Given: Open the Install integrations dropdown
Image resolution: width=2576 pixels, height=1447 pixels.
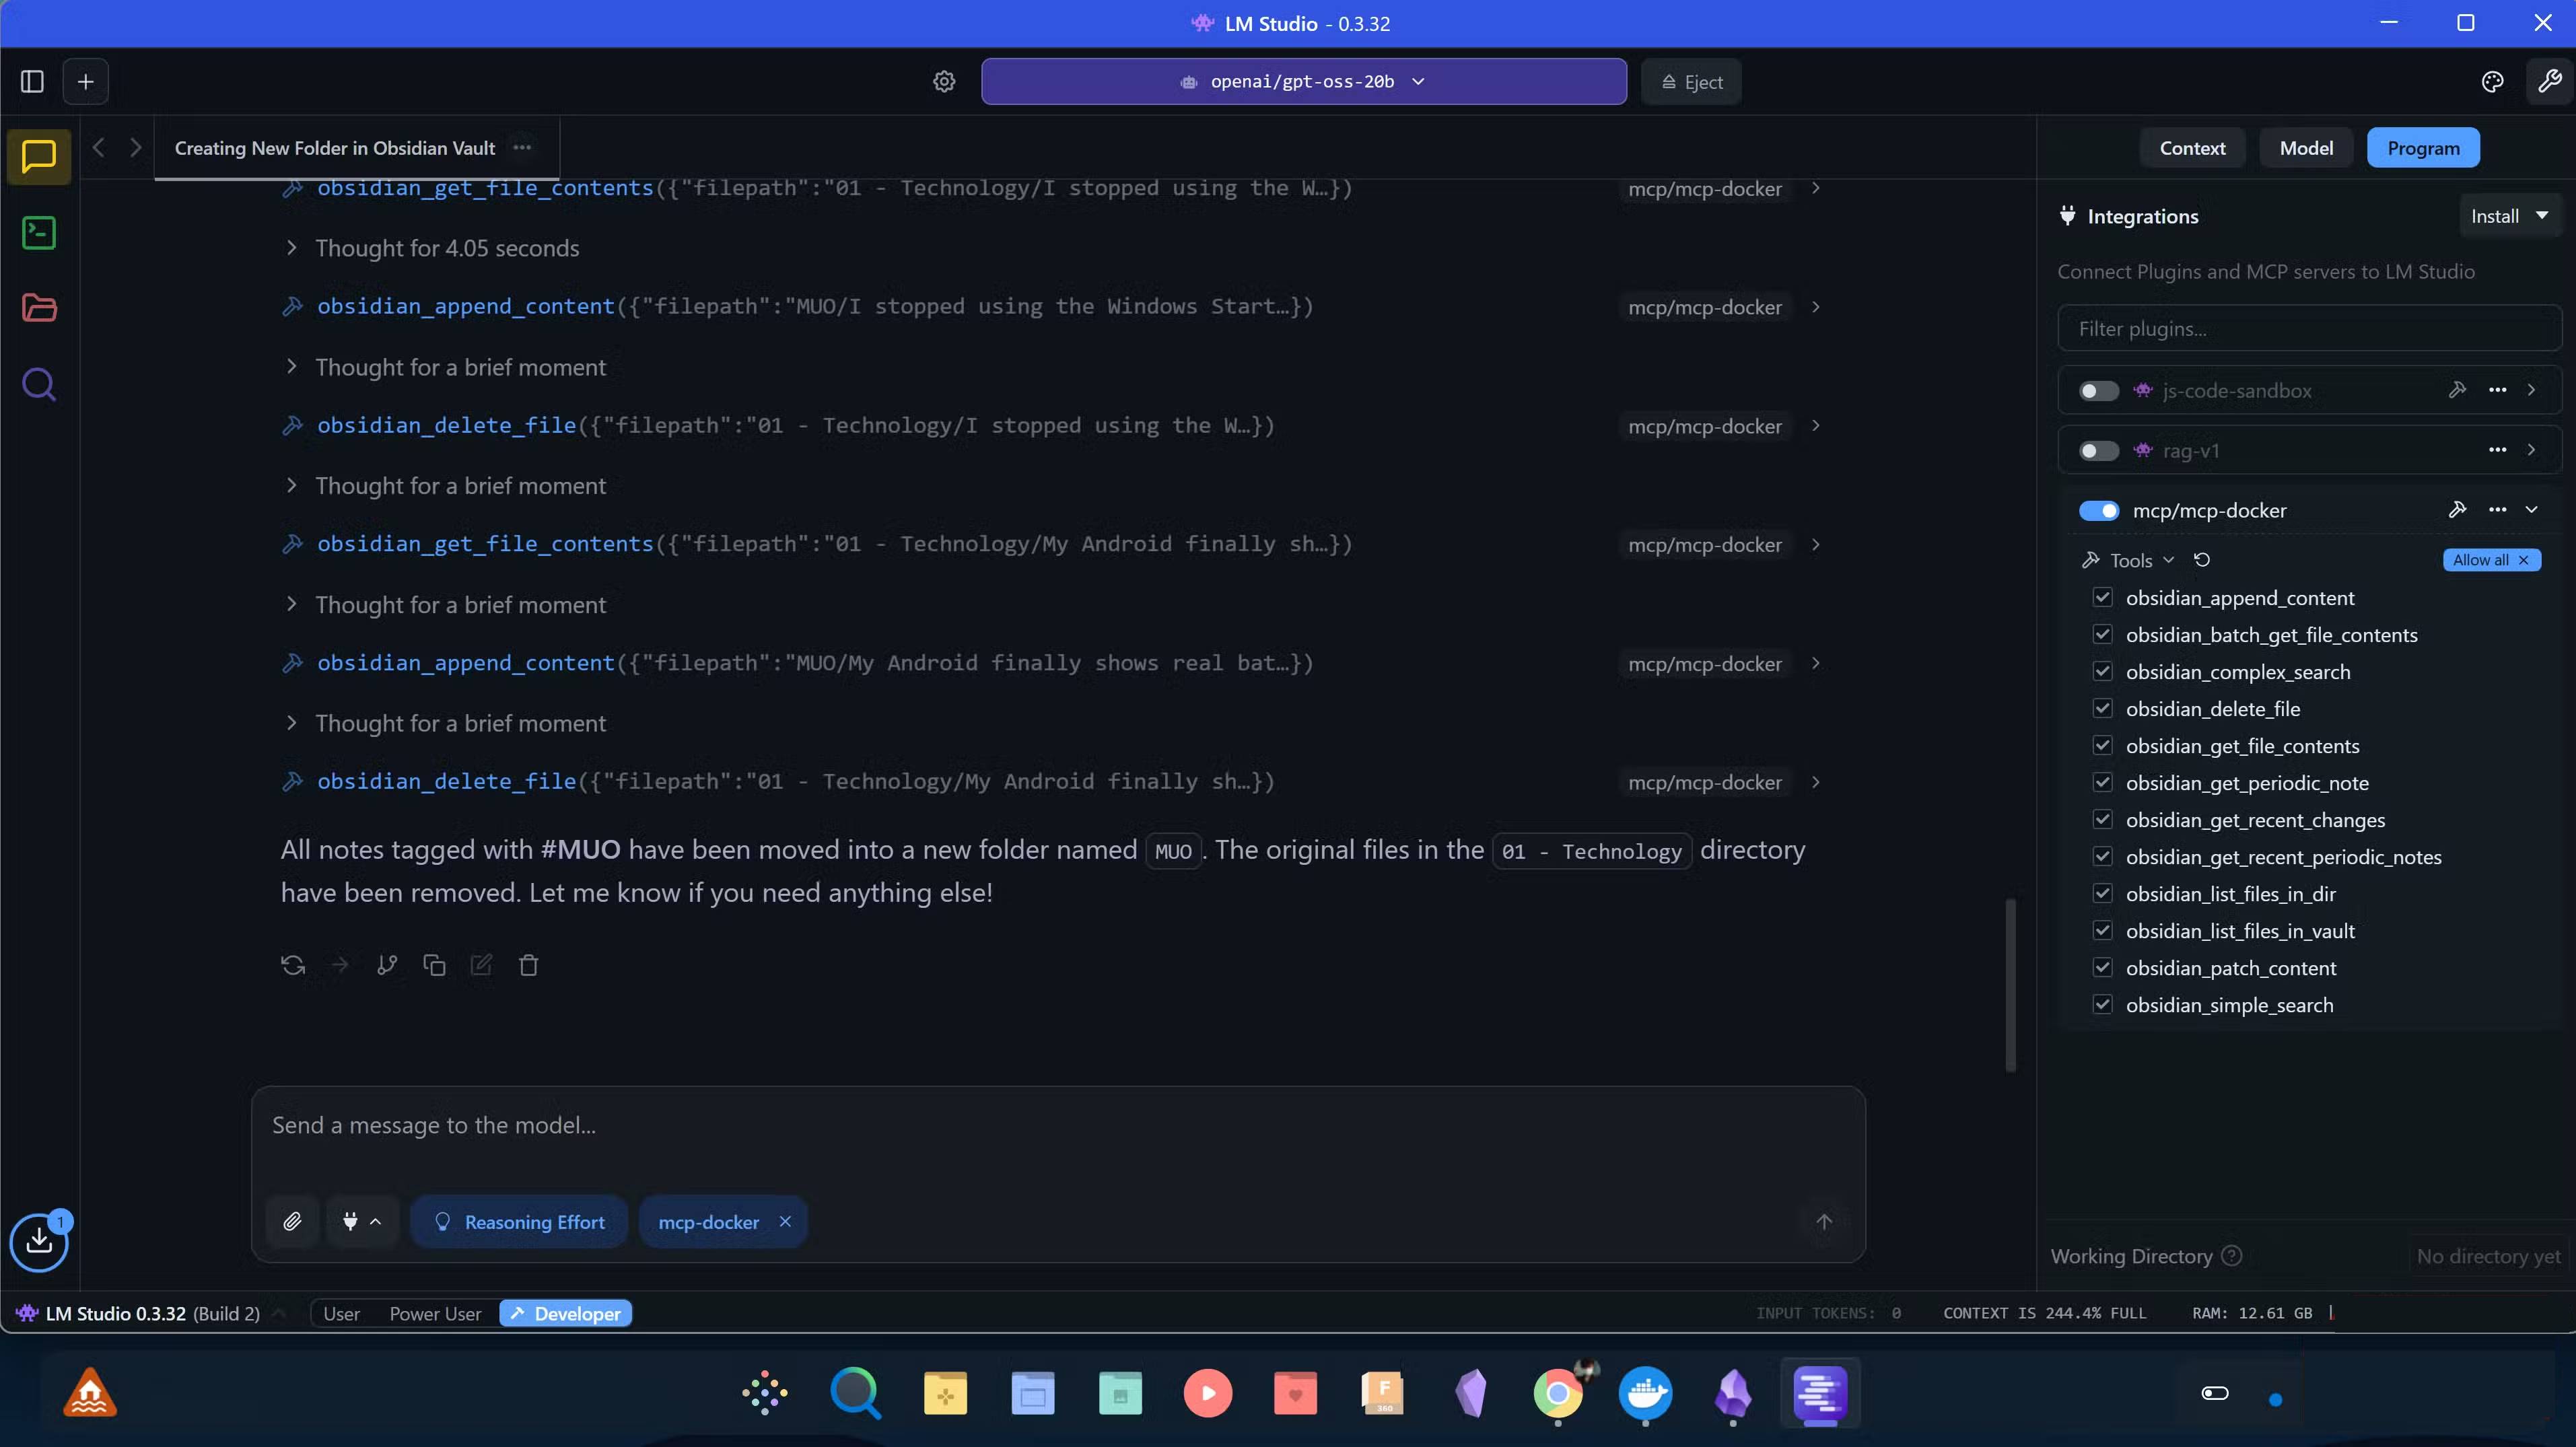Looking at the screenshot, I should pyautogui.click(x=2509, y=216).
